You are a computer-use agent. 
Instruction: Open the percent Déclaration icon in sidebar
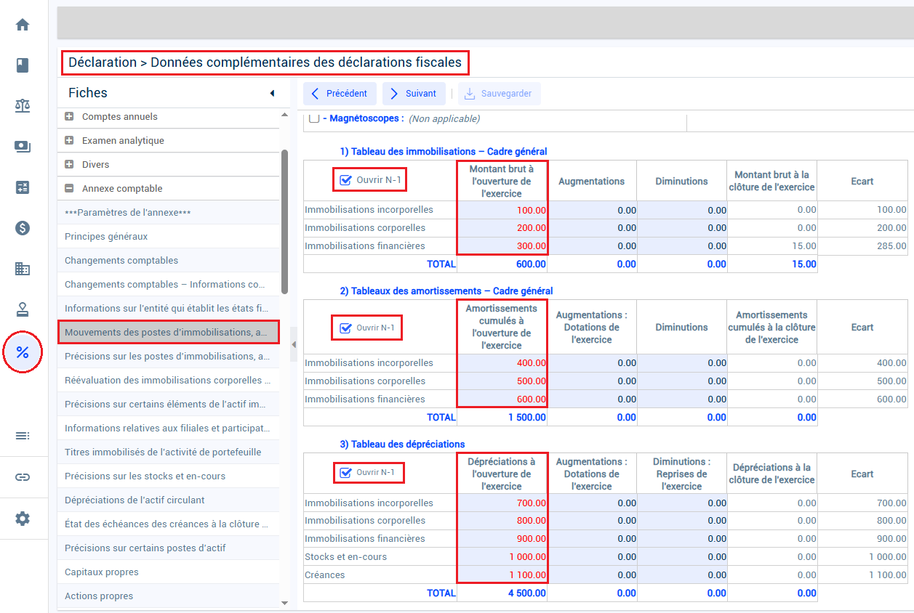click(x=23, y=352)
